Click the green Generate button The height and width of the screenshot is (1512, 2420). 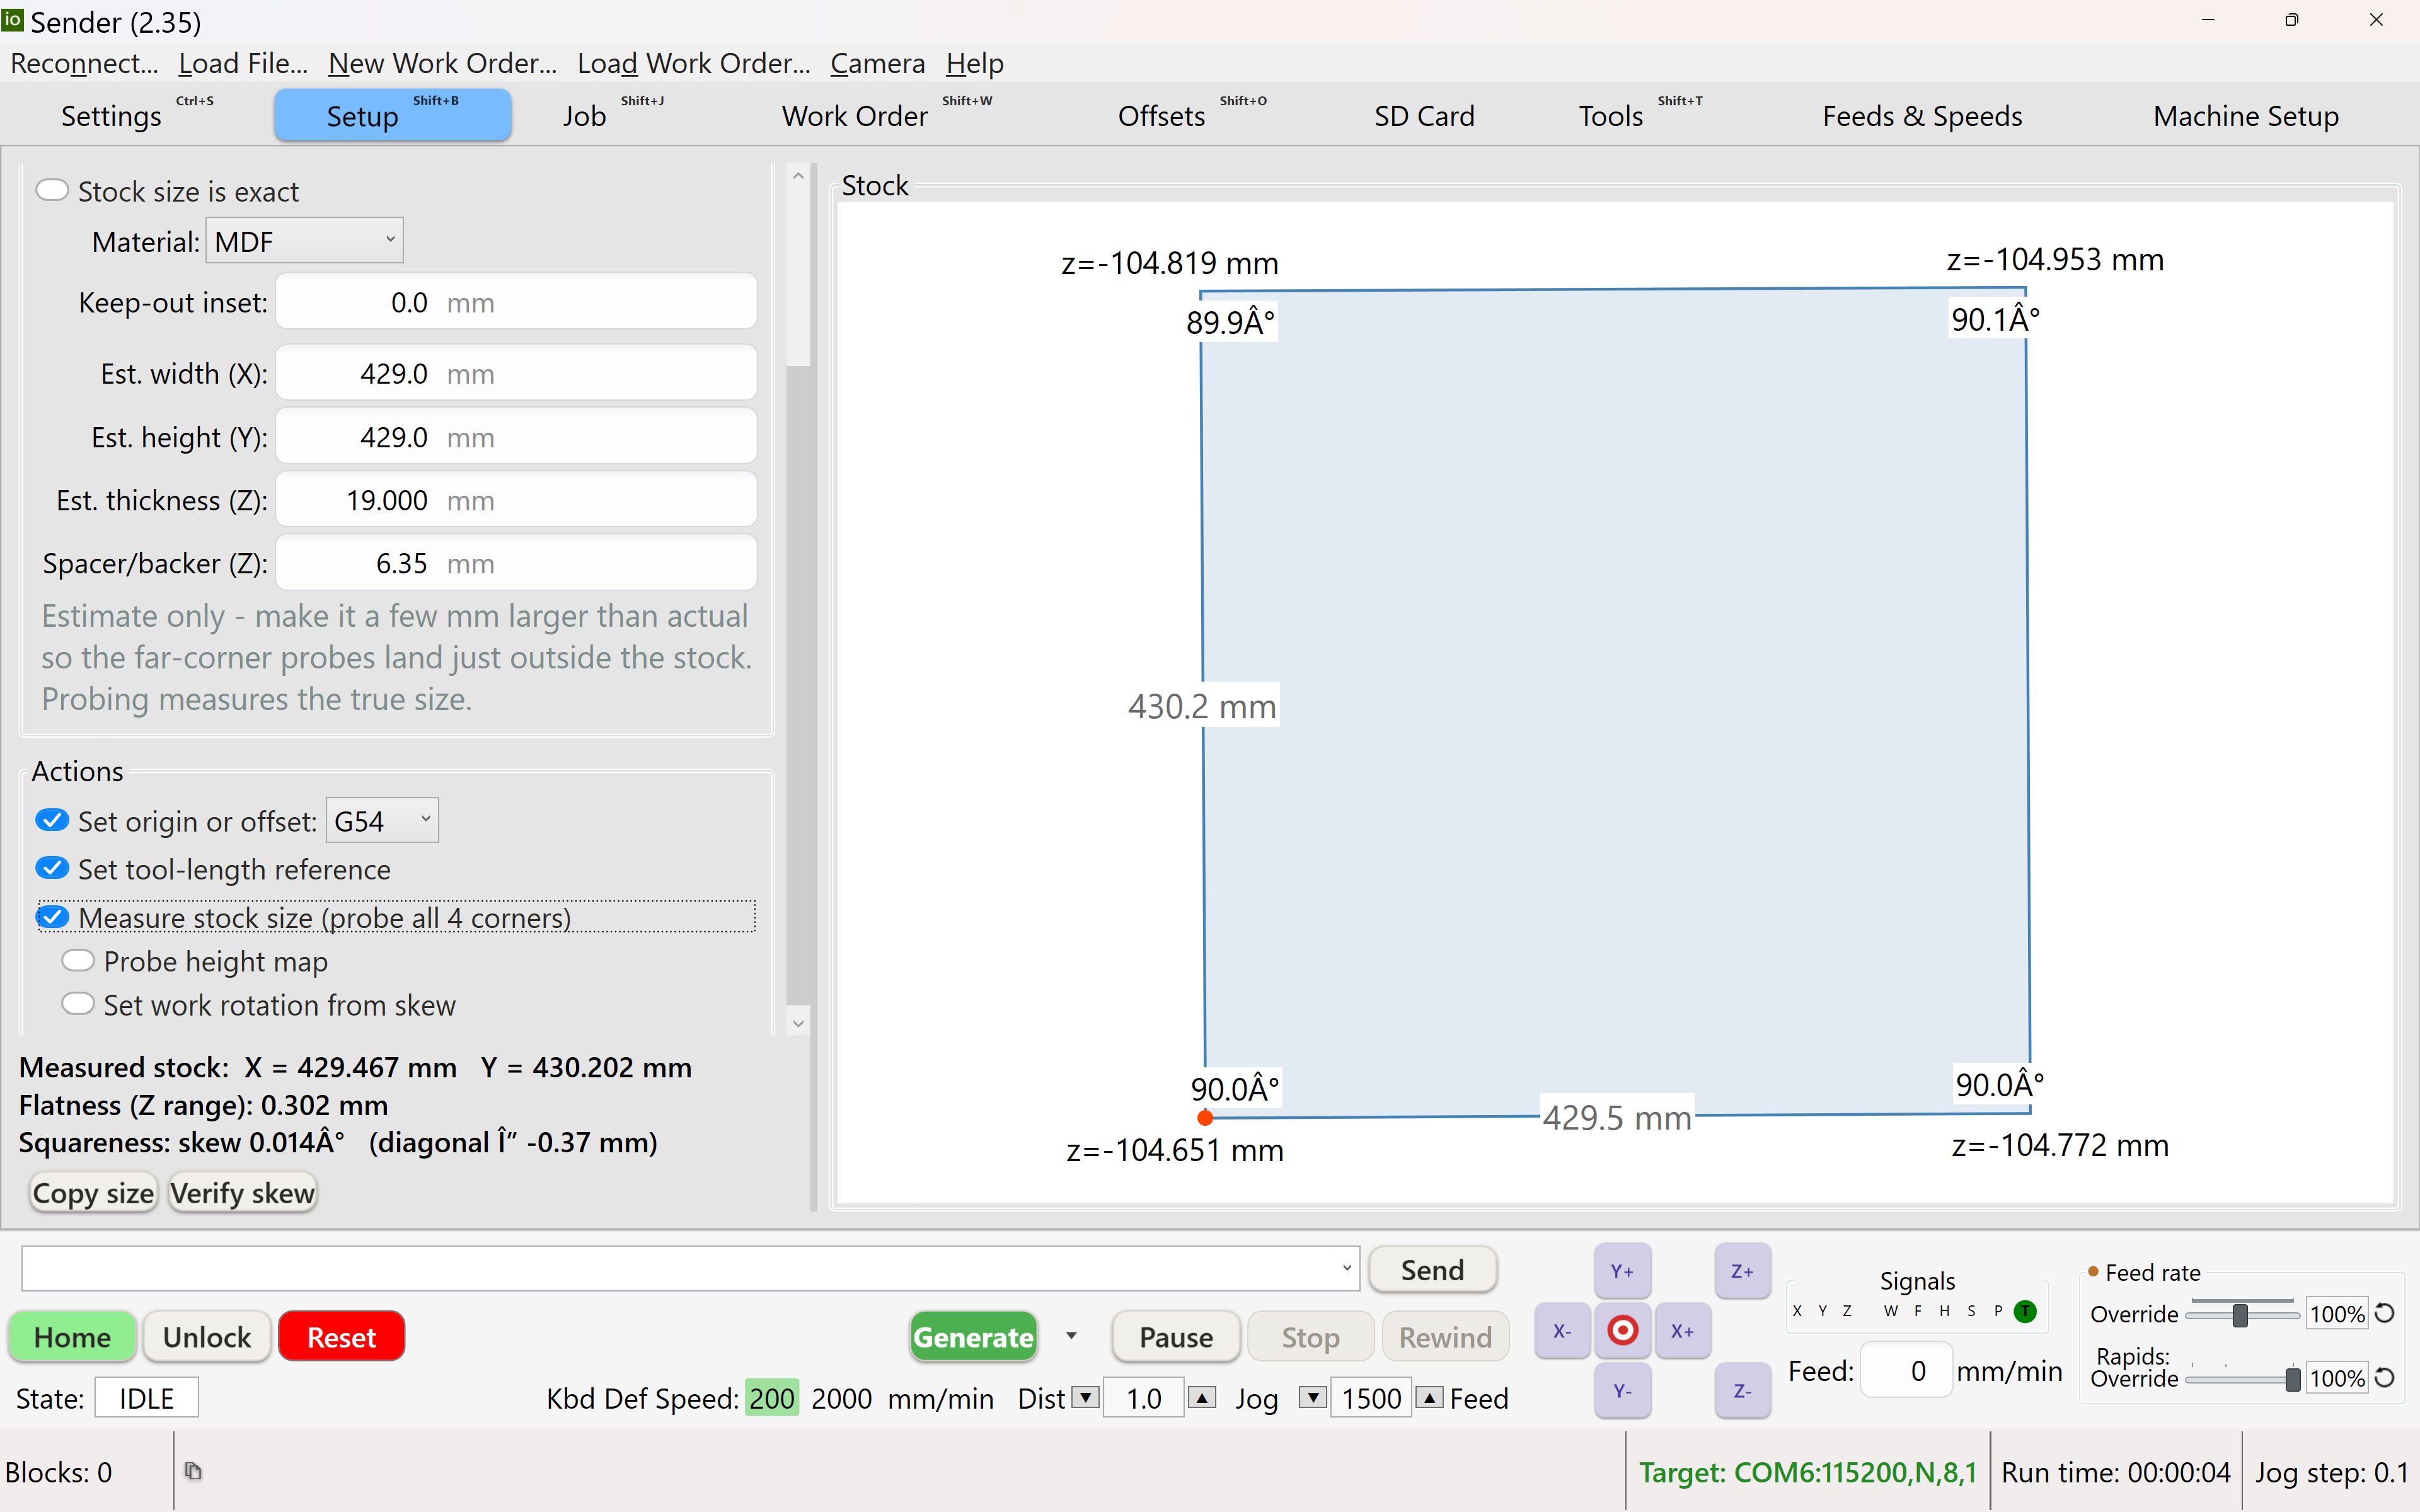coord(973,1337)
